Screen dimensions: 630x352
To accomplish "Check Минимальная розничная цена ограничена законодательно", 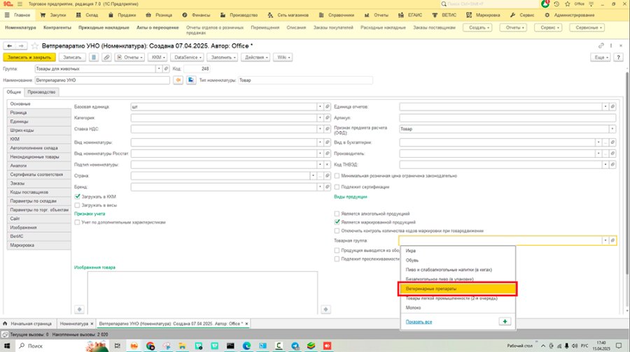I will [x=337, y=175].
